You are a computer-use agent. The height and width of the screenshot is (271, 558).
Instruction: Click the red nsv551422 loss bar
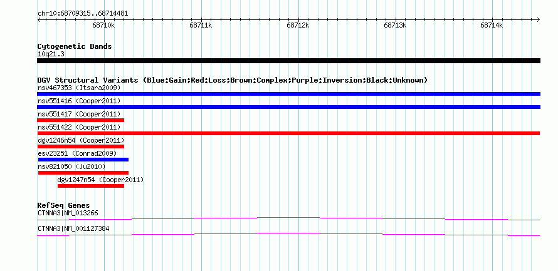point(288,133)
